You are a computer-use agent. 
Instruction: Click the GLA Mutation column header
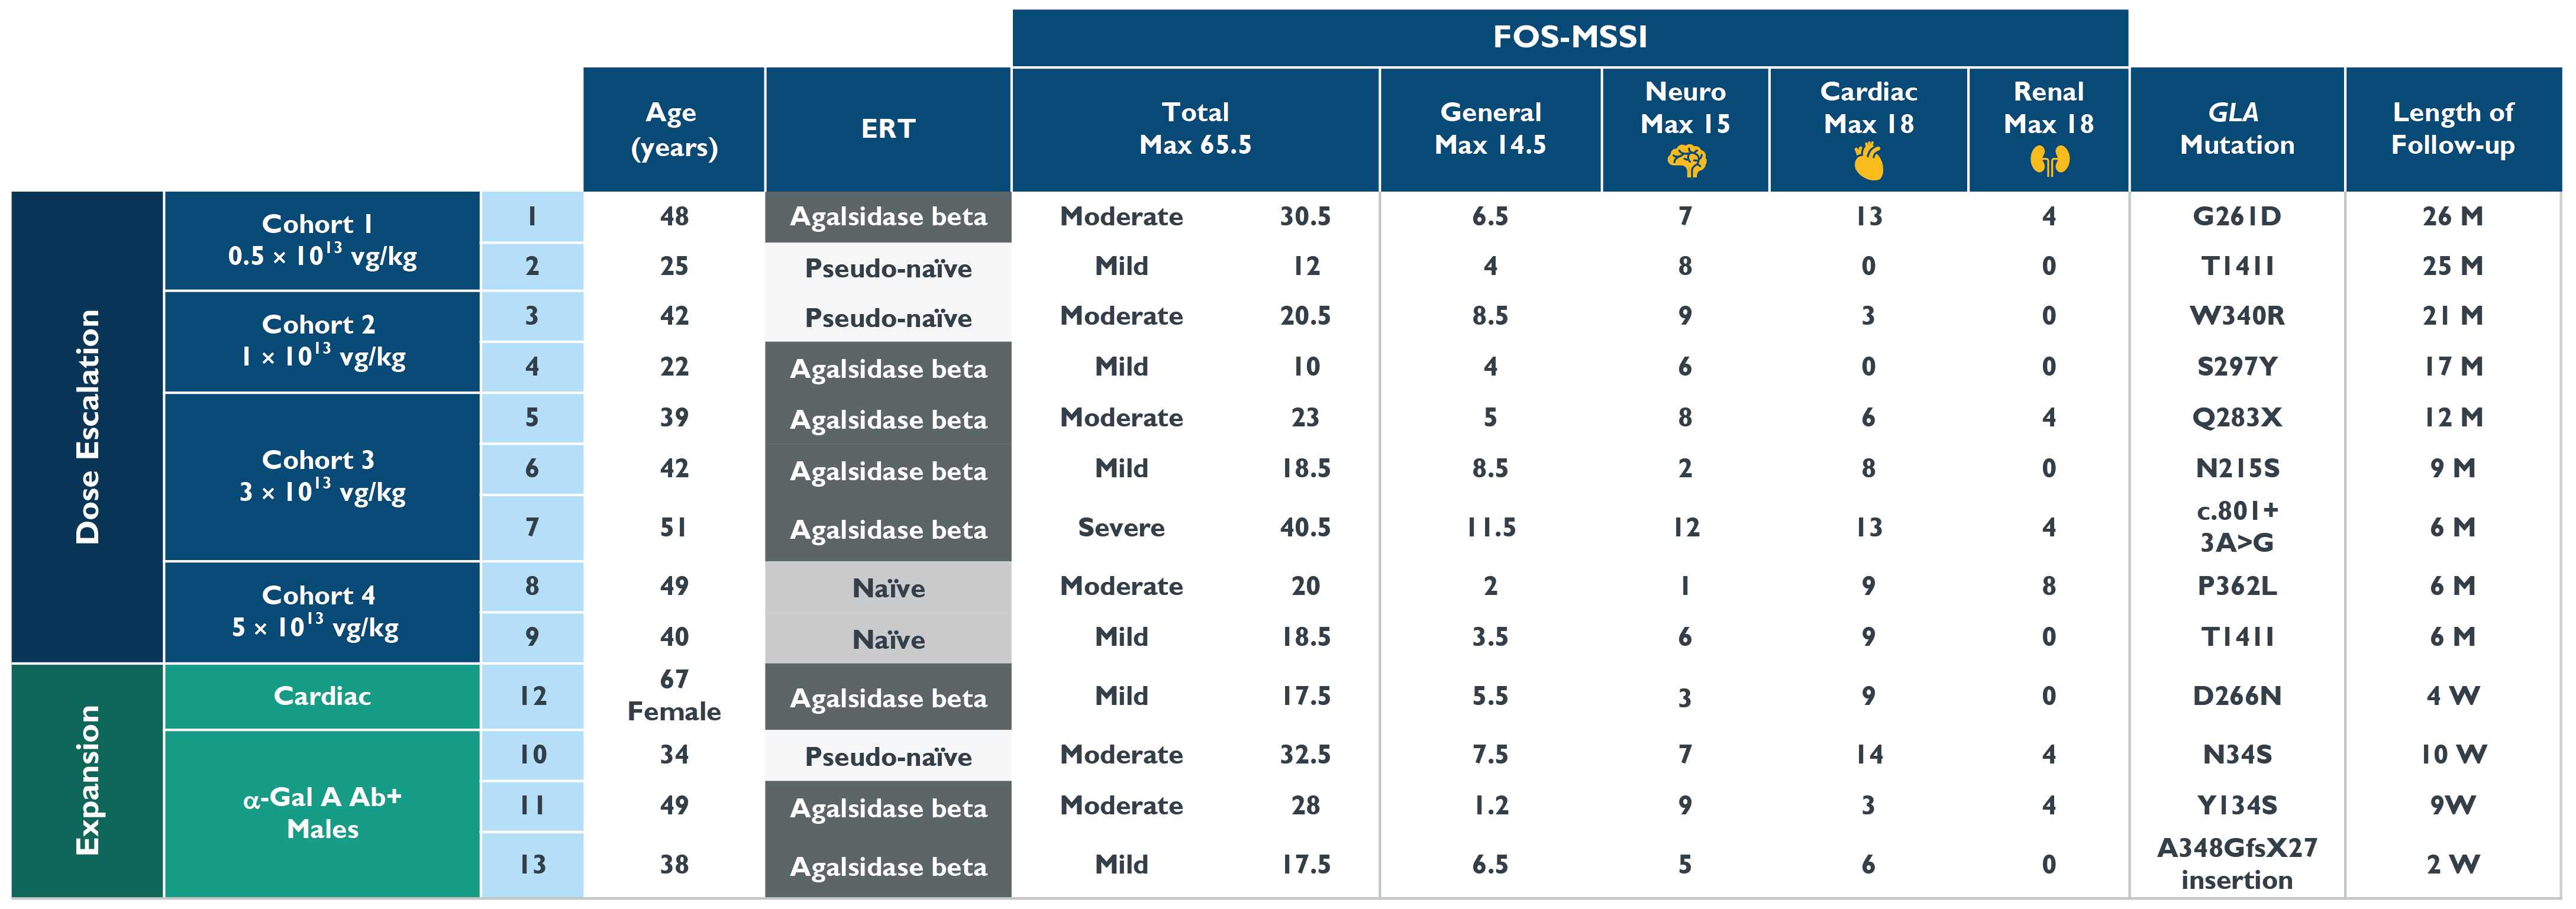(x=2236, y=129)
